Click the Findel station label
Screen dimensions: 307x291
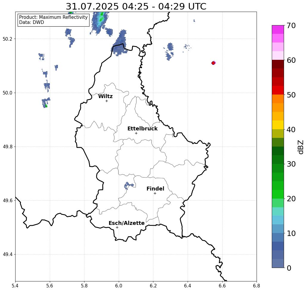(155, 189)
